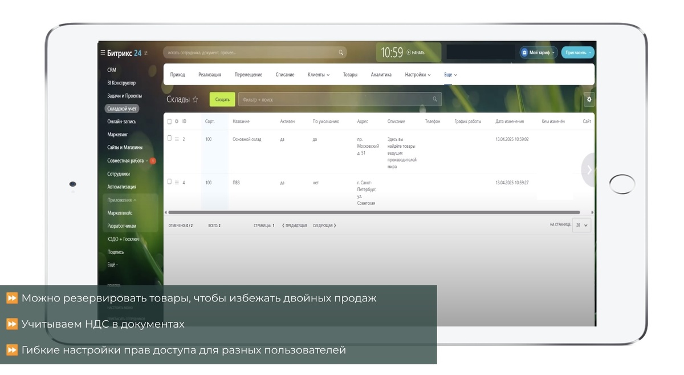Sort by the Название column header
This screenshot has height=375, width=684.
[x=241, y=122]
